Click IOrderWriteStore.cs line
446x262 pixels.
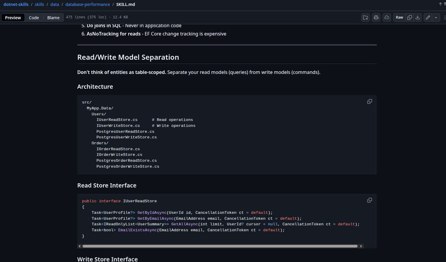pos(119,154)
